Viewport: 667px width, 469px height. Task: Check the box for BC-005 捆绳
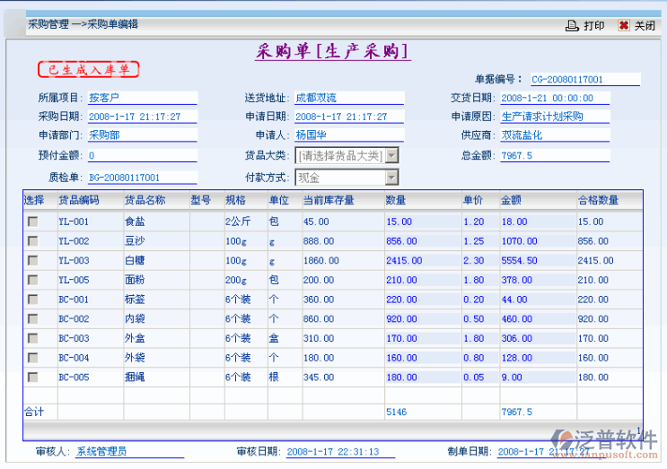tap(32, 378)
